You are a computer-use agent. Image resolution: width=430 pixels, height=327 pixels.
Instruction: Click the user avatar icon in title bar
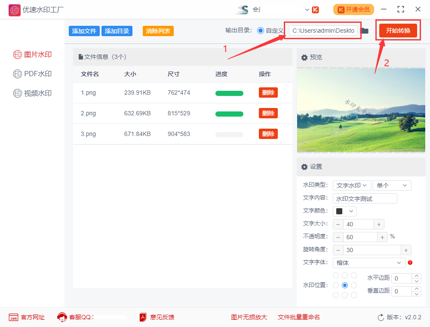tap(243, 10)
